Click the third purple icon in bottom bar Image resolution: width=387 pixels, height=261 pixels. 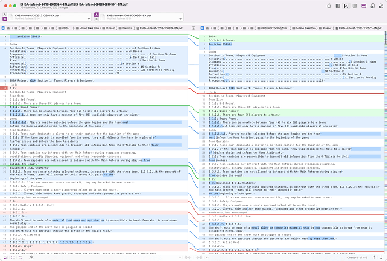(20, 257)
